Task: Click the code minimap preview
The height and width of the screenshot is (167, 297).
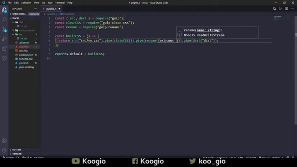Action: coord(282,18)
